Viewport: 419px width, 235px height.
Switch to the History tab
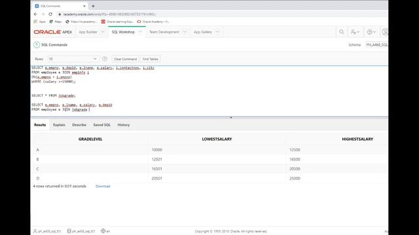(124, 125)
